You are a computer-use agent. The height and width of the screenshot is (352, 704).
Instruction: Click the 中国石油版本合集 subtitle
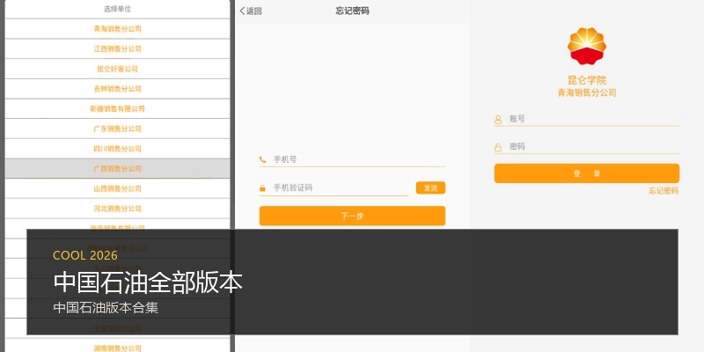[x=106, y=308]
